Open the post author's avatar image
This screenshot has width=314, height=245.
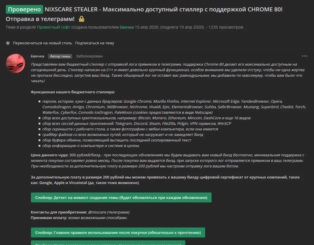pyautogui.click(x=15, y=63)
